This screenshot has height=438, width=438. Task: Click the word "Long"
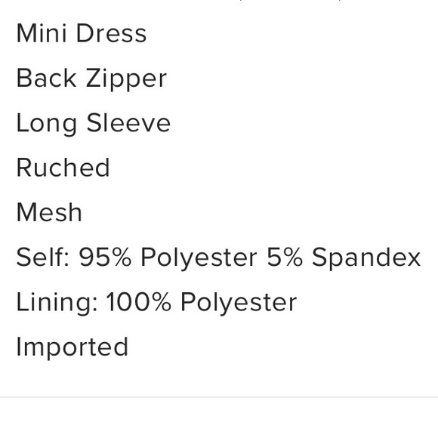(47, 124)
